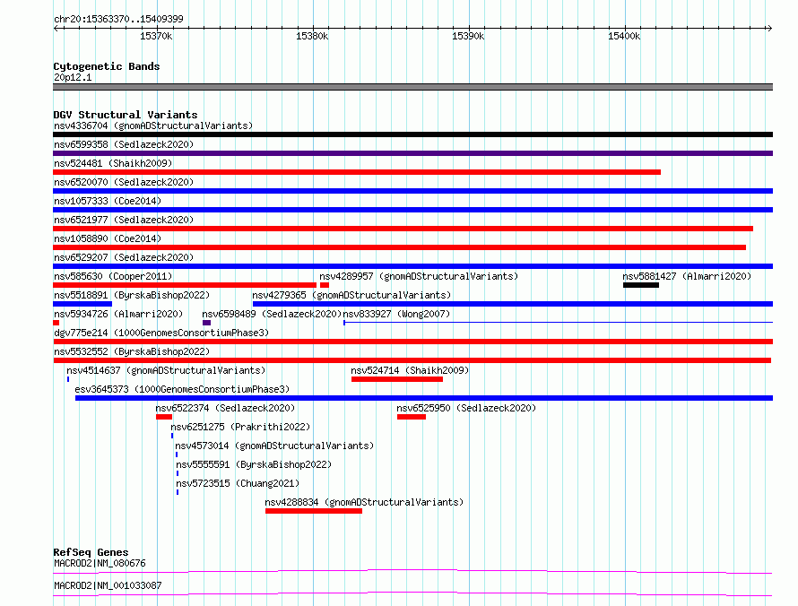Click small red nsv4289957 variant bar
798x606 pixels.
325,285
